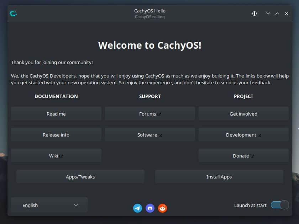Click the CachyOS logo icon in titlebar
The height and width of the screenshot is (224, 299).
click(x=13, y=14)
